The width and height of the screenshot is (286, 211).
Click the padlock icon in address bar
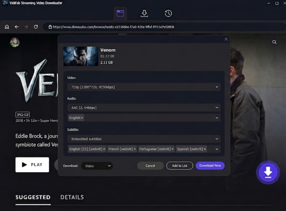[x=50, y=27]
